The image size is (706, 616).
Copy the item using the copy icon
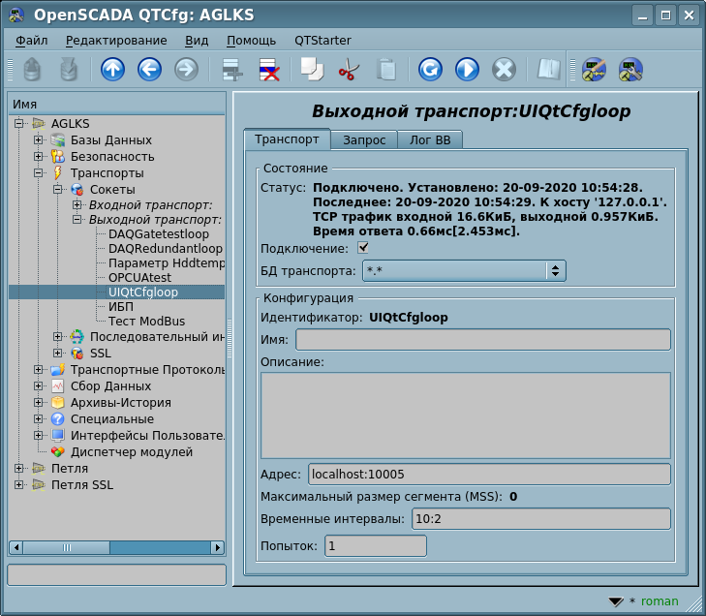(313, 70)
